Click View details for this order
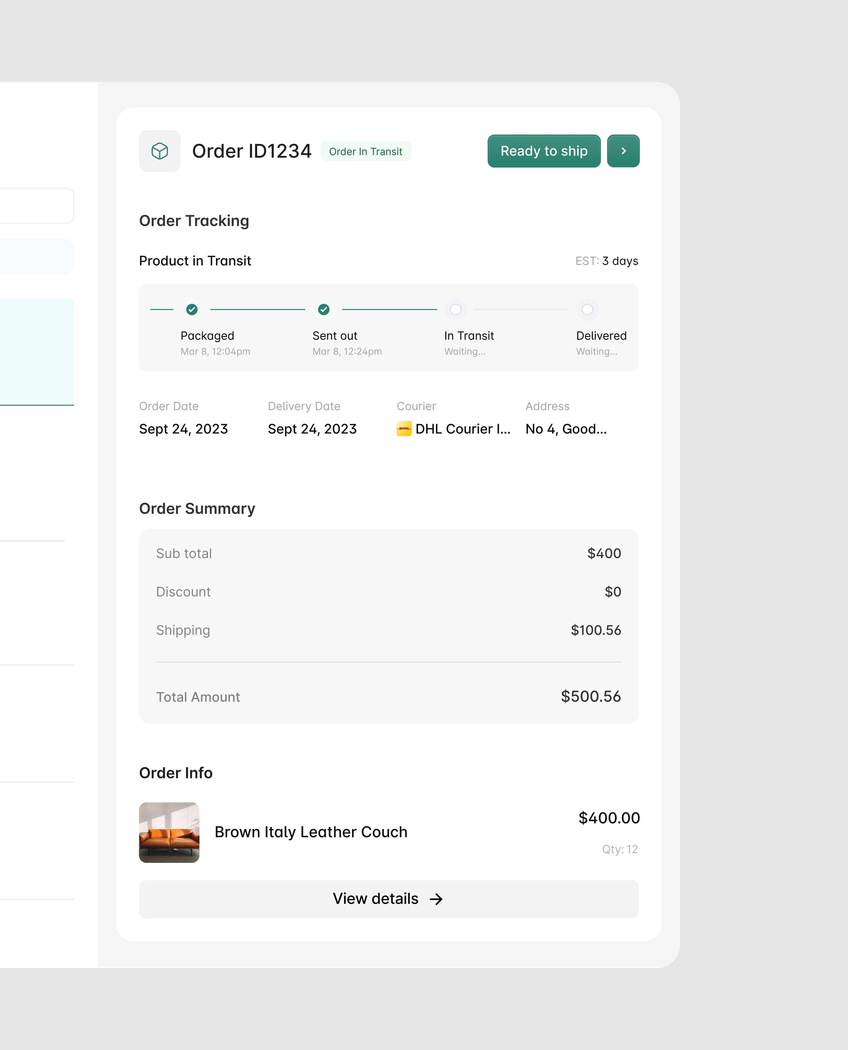 tap(388, 898)
